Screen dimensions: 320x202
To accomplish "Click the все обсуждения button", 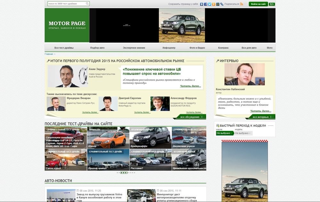I will click(190, 117).
